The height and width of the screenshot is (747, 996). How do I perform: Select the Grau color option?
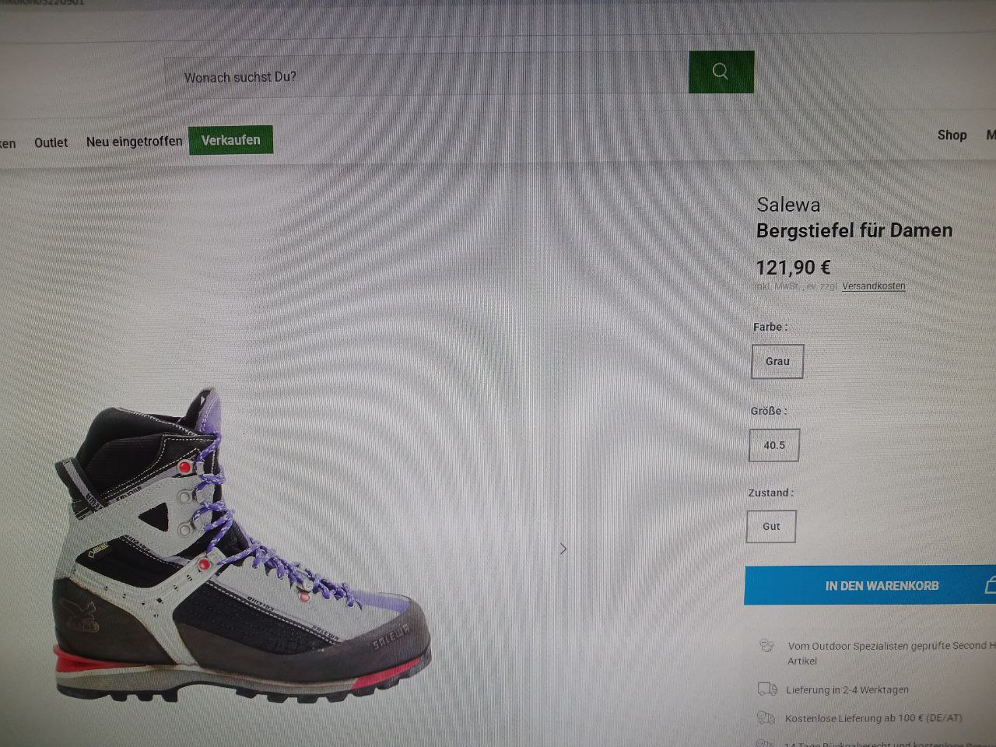777,361
